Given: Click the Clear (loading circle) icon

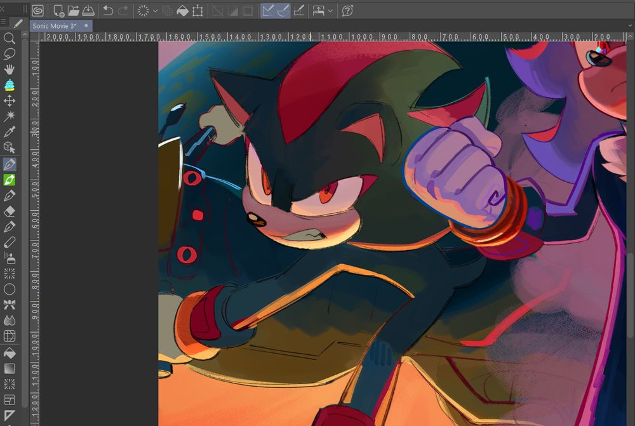Looking at the screenshot, I should click(x=143, y=11).
